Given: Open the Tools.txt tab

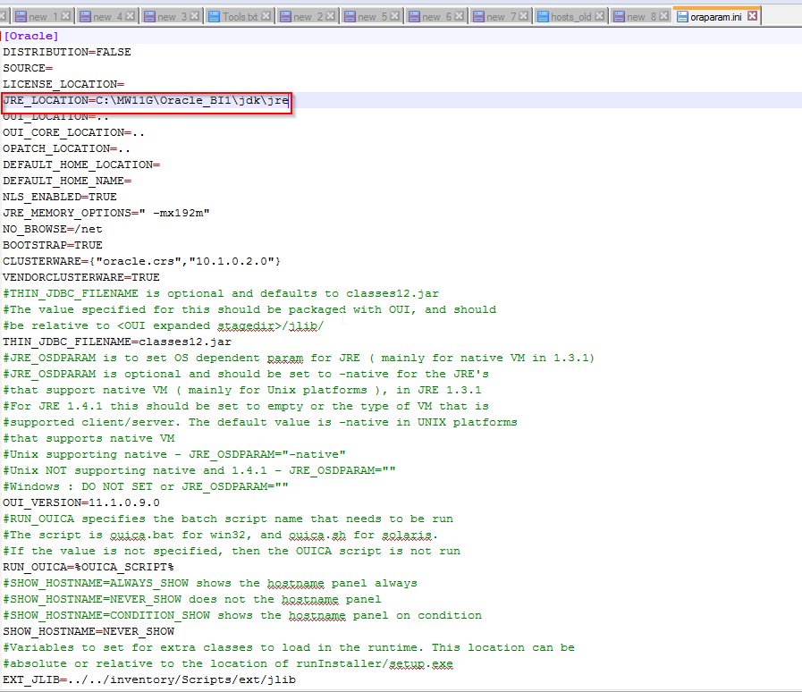Looking at the screenshot, I should [x=240, y=17].
